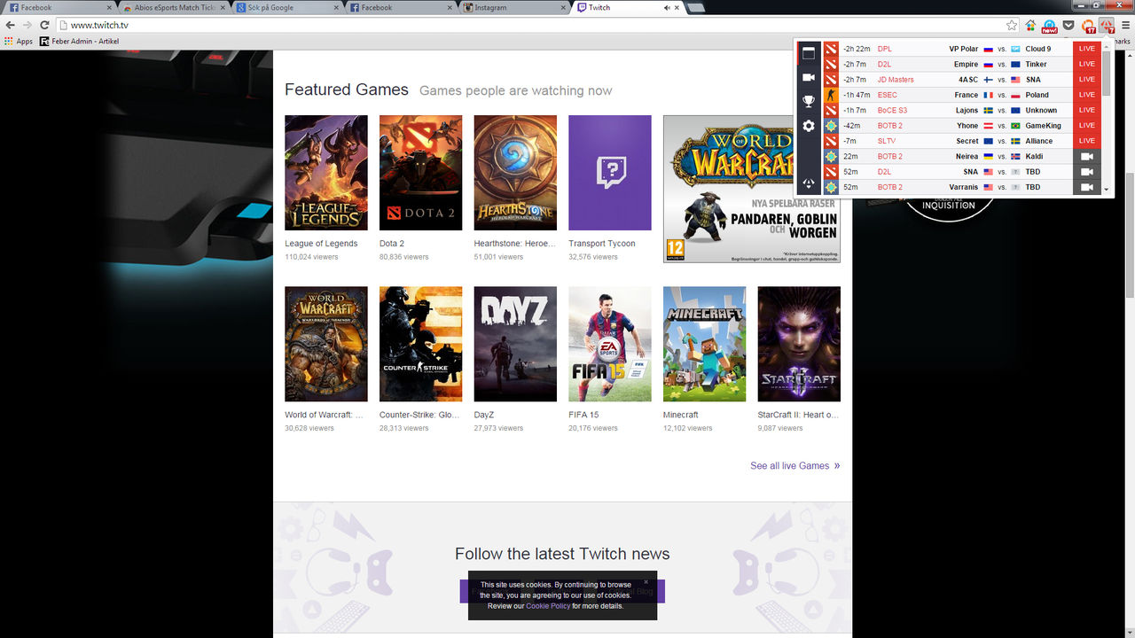Screen dimensions: 1135x638
Task: Click the VOD camera icon for Neirea vs Kaldi
Action: coord(1086,156)
